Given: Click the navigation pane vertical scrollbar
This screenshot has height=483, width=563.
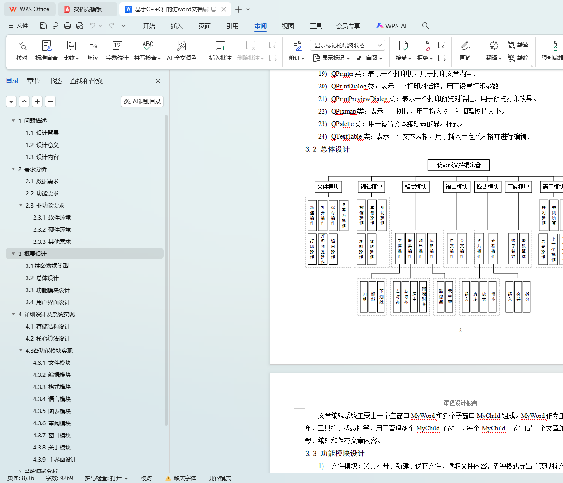Looking at the screenshot, I should click(x=166, y=270).
